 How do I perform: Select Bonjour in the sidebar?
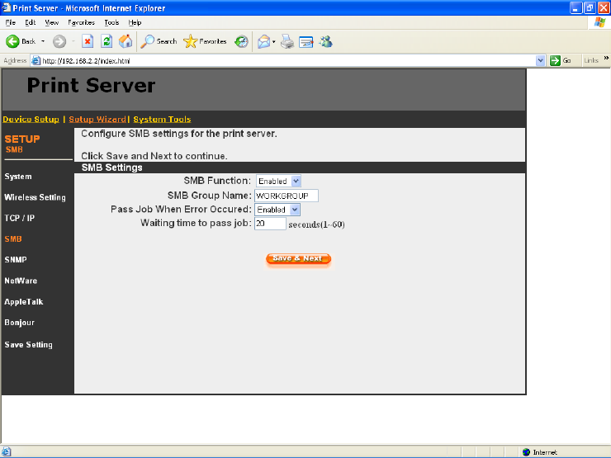[x=20, y=323]
